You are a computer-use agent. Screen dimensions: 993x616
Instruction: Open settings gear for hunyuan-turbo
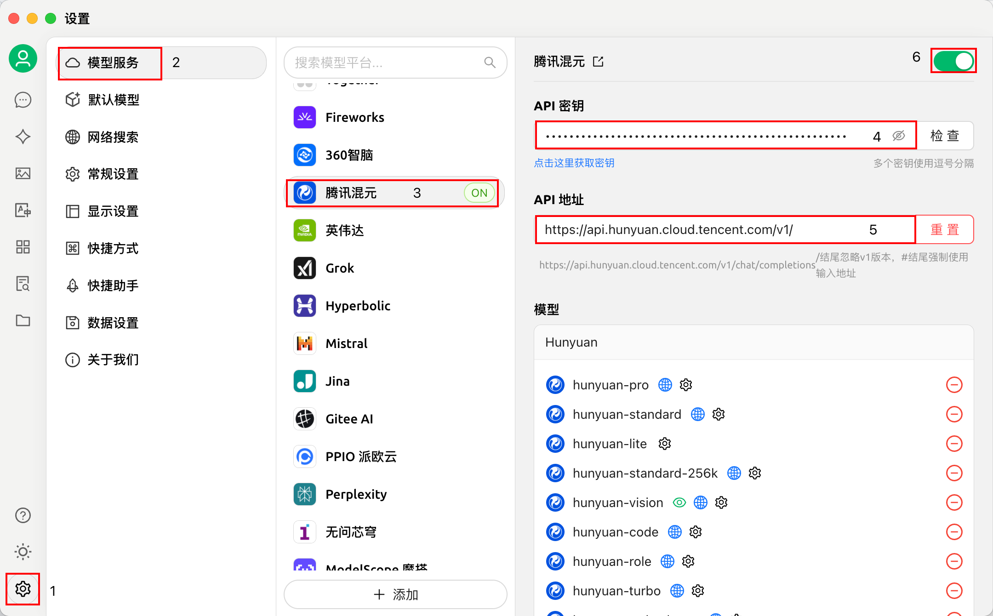click(x=698, y=591)
